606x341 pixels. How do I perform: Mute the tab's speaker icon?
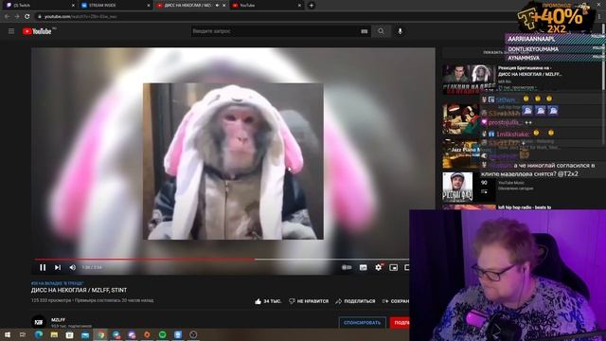click(x=217, y=6)
